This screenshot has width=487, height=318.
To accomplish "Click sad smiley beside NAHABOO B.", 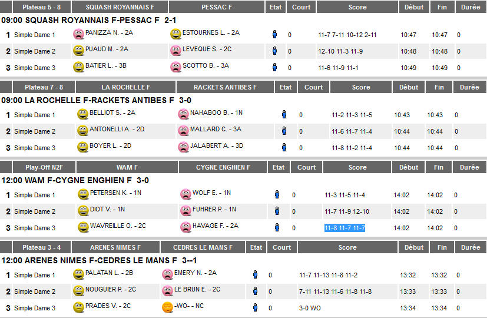I will coord(183,114).
